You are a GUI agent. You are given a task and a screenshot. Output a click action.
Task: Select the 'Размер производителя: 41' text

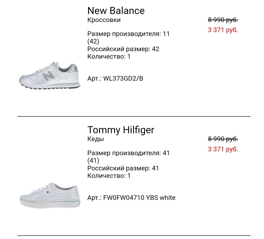tap(128, 153)
